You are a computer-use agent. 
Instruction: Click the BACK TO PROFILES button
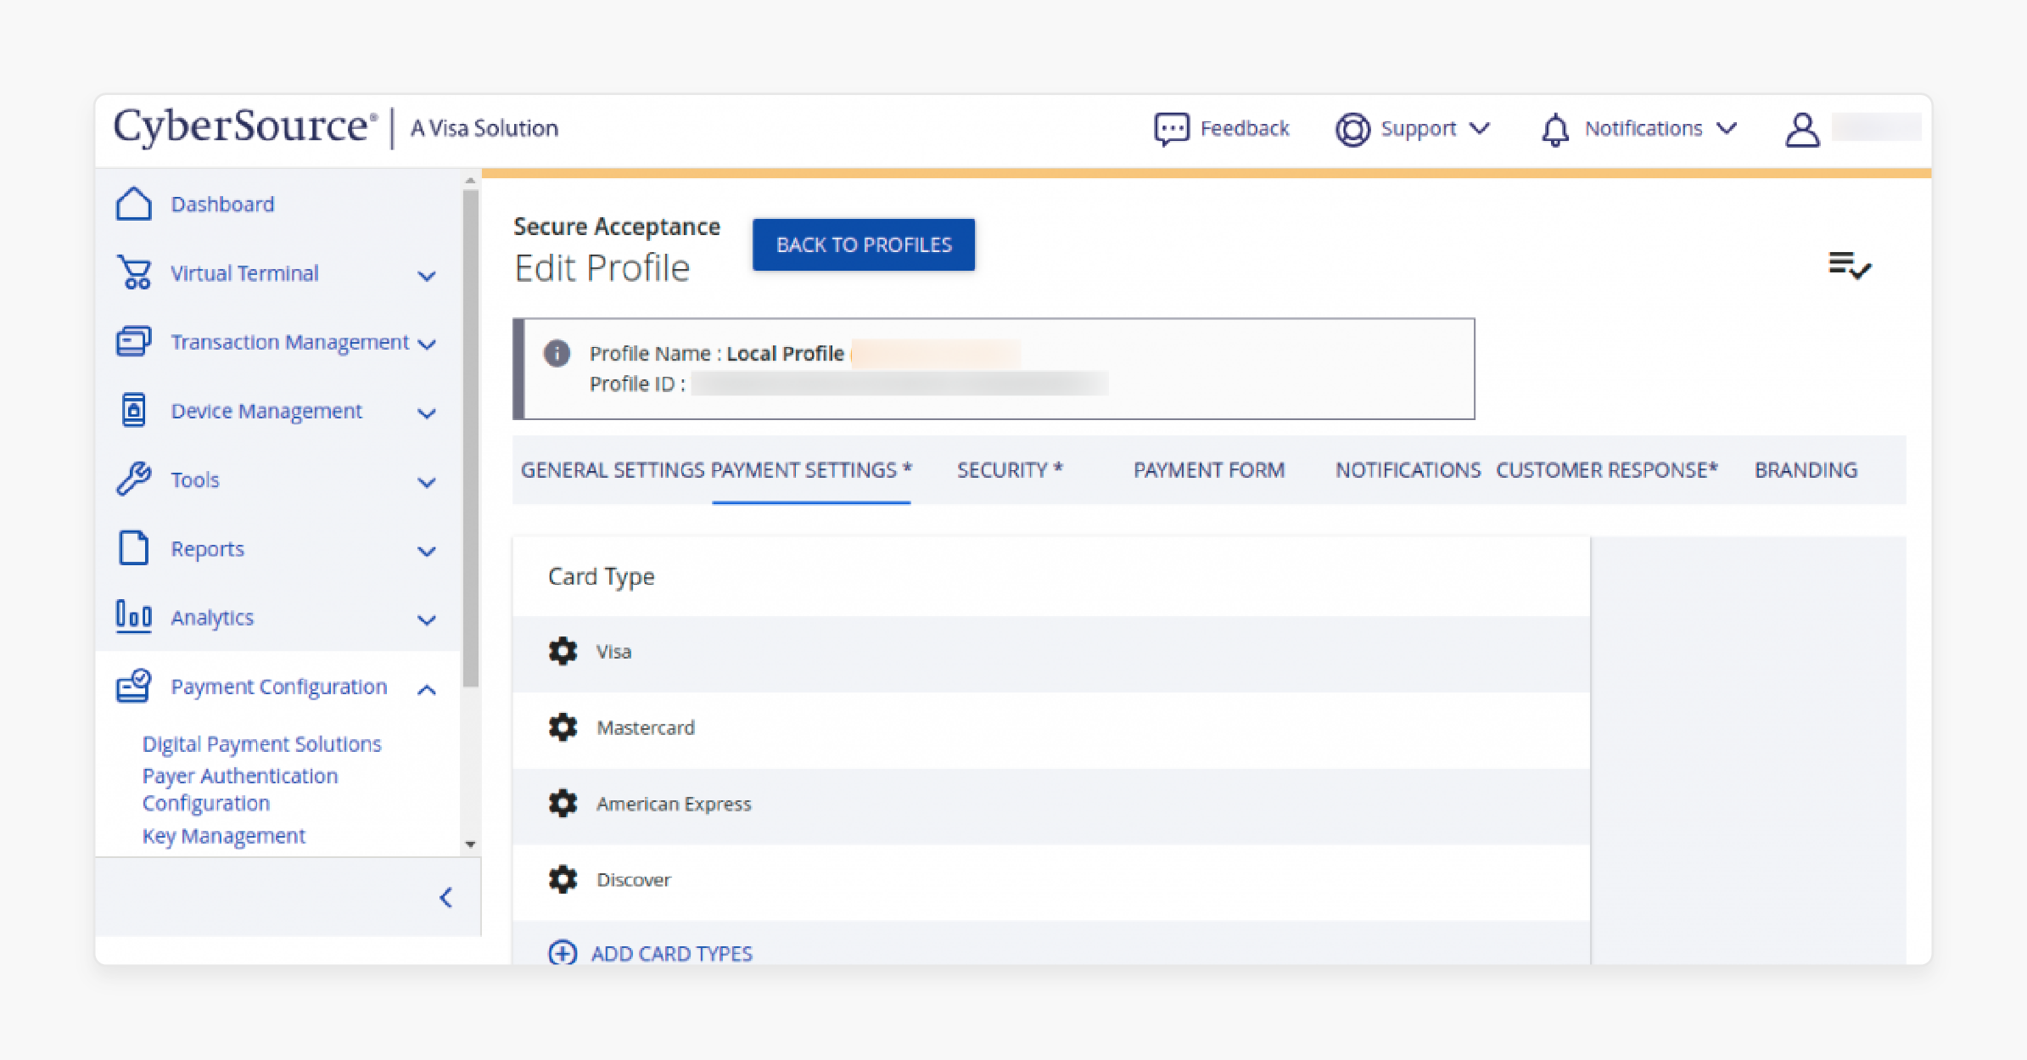865,244
